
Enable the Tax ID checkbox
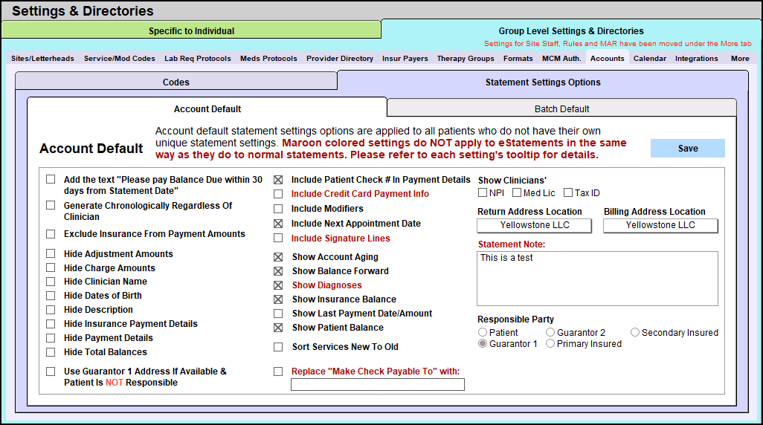click(568, 193)
